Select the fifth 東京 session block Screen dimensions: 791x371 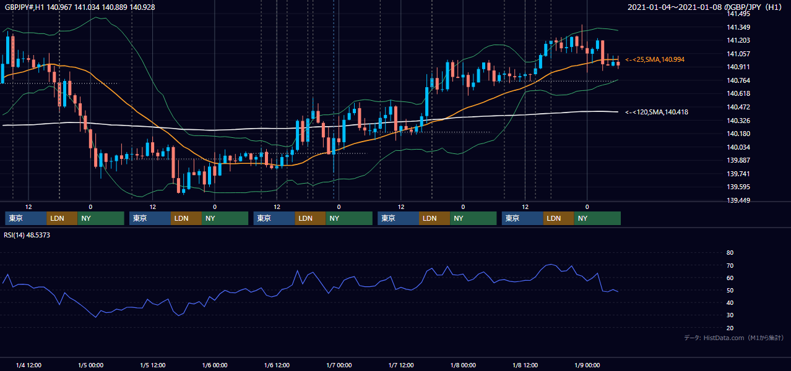[x=522, y=218]
